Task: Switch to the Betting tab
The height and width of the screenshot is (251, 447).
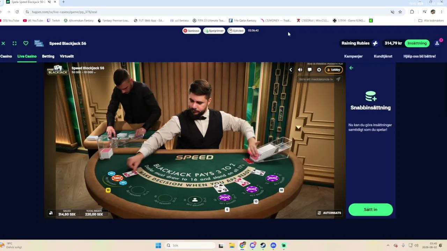Action: coord(48,56)
